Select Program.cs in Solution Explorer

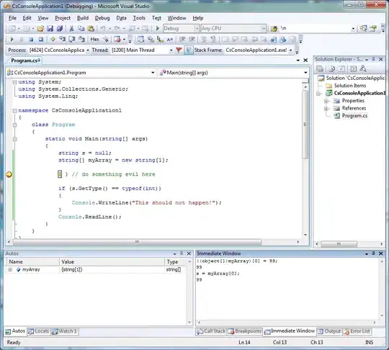tap(354, 116)
